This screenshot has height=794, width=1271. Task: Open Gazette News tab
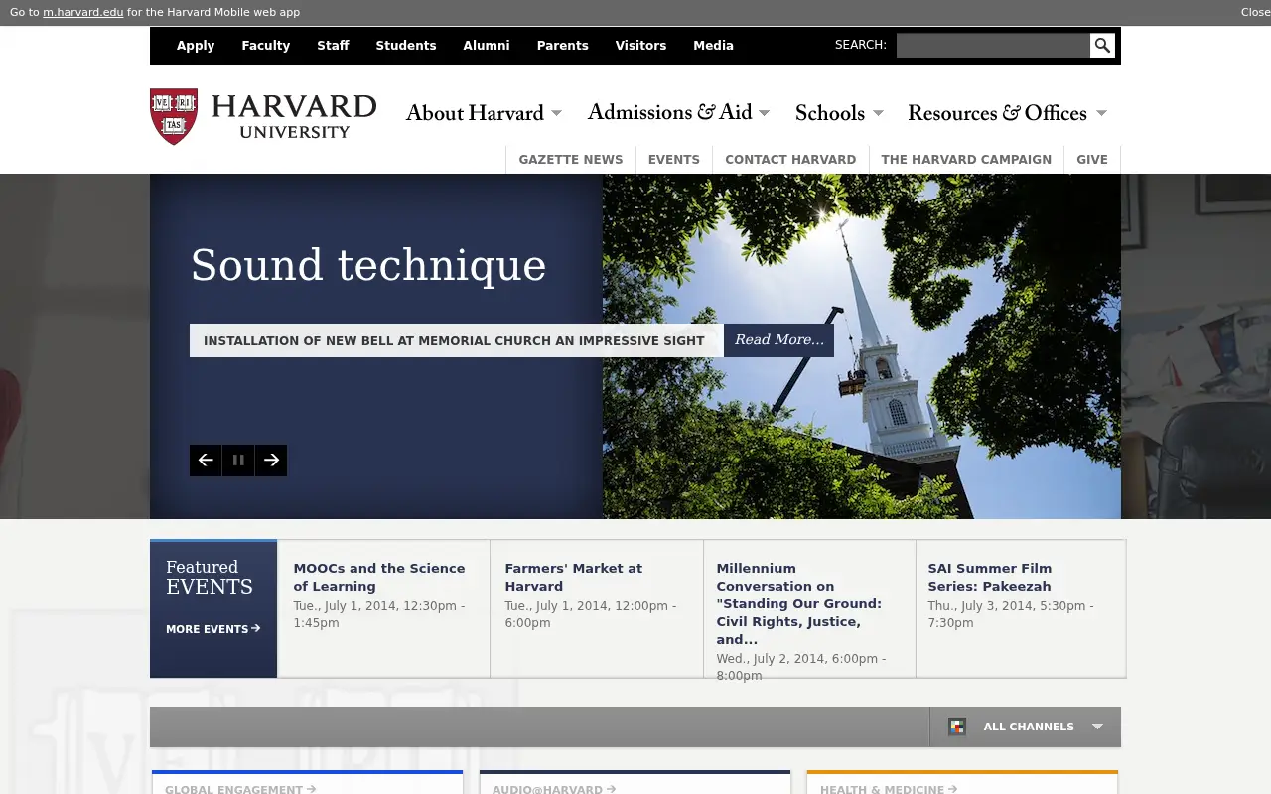(x=571, y=160)
